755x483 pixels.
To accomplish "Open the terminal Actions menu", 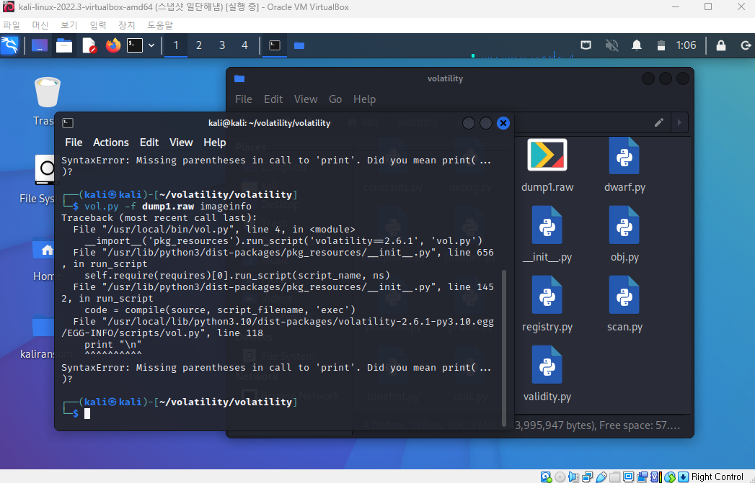I will pyautogui.click(x=111, y=143).
